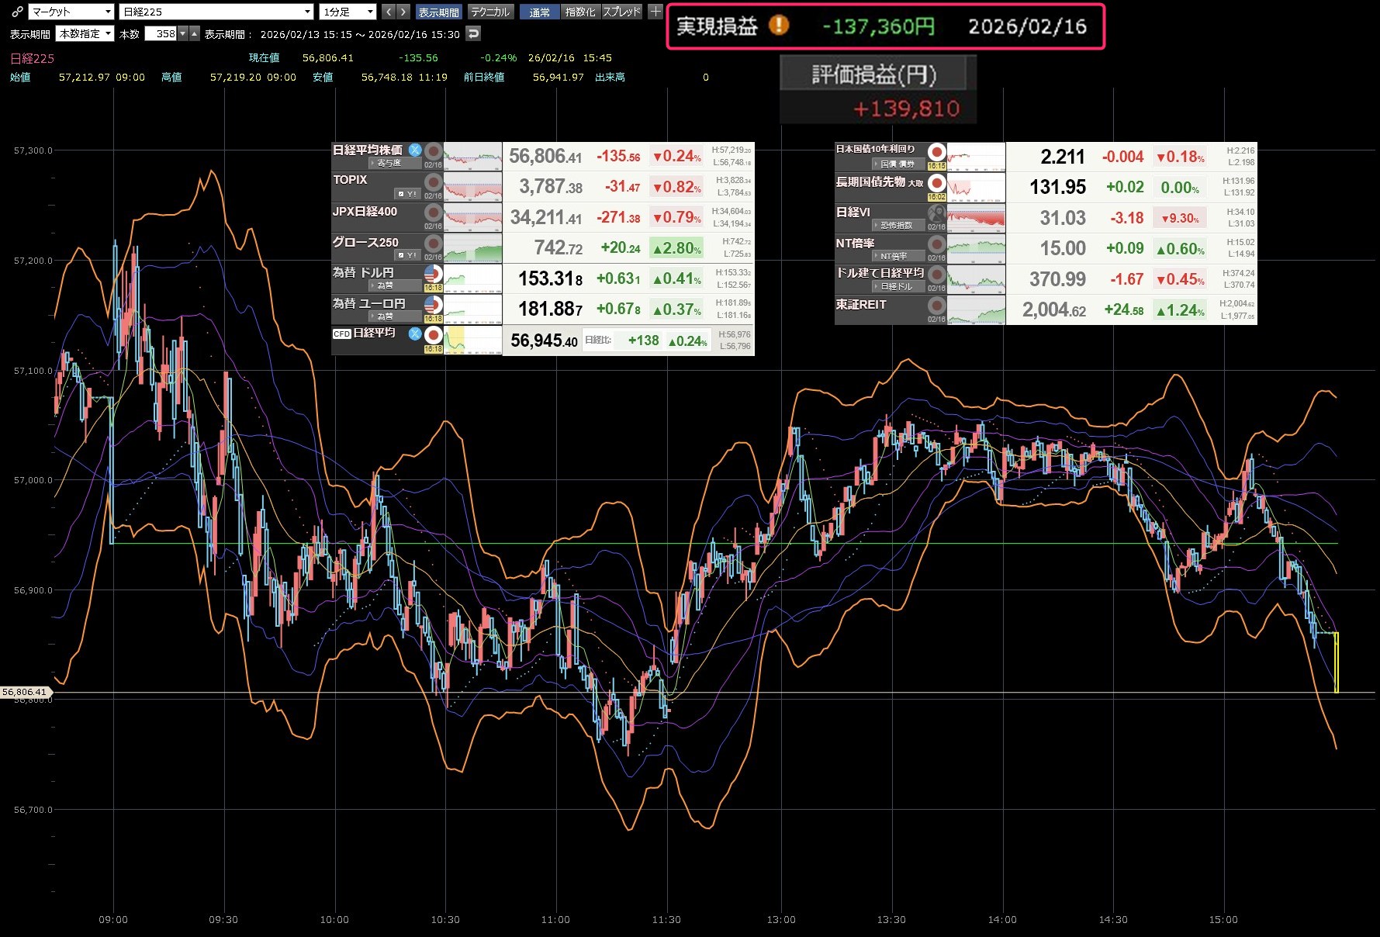Open the テクニカル settings tab
The image size is (1380, 937).
pos(490,12)
